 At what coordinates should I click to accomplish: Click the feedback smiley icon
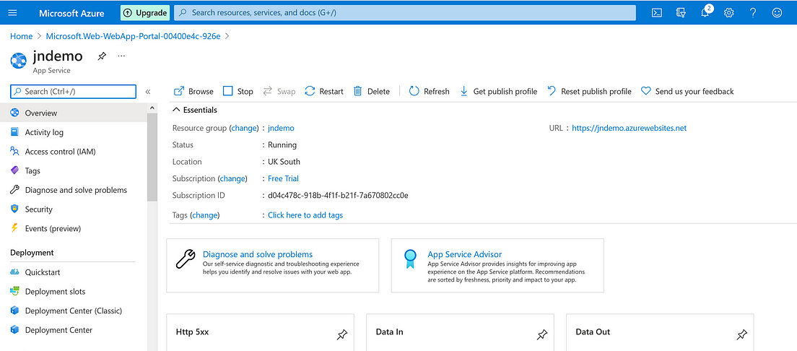point(777,13)
